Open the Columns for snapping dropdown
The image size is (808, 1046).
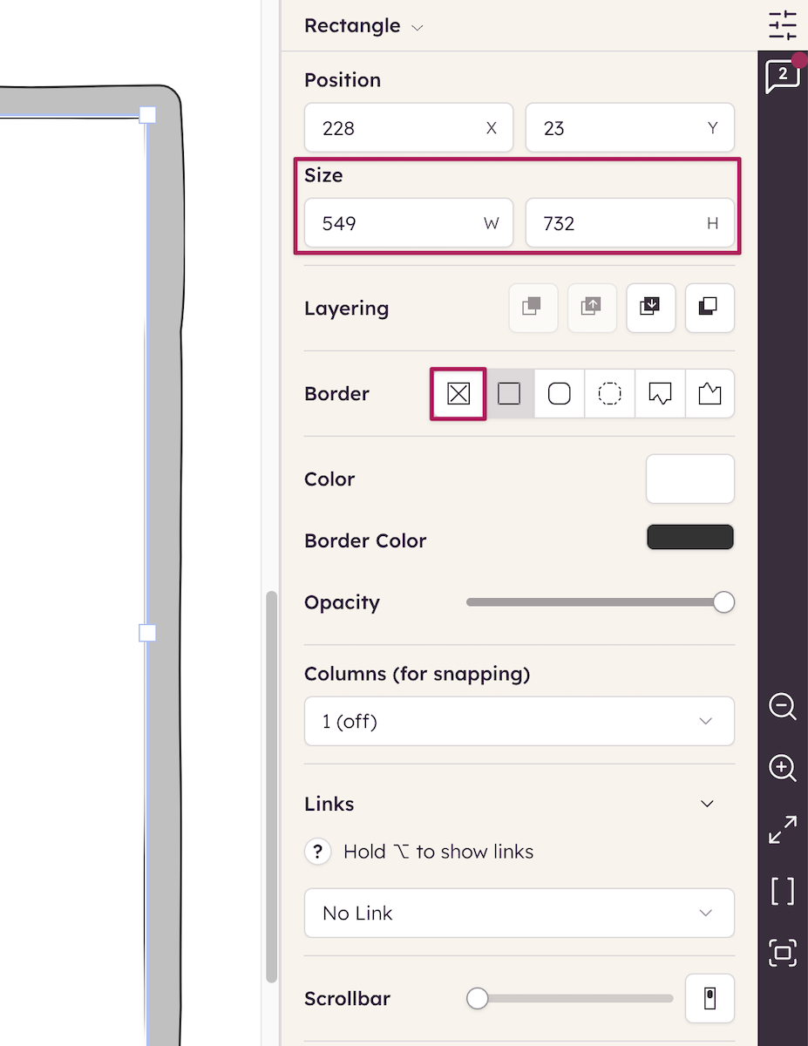point(519,722)
